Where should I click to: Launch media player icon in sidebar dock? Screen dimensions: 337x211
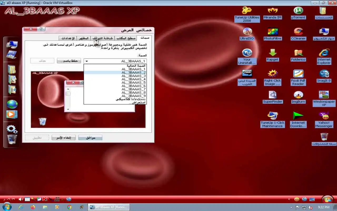coord(12,114)
